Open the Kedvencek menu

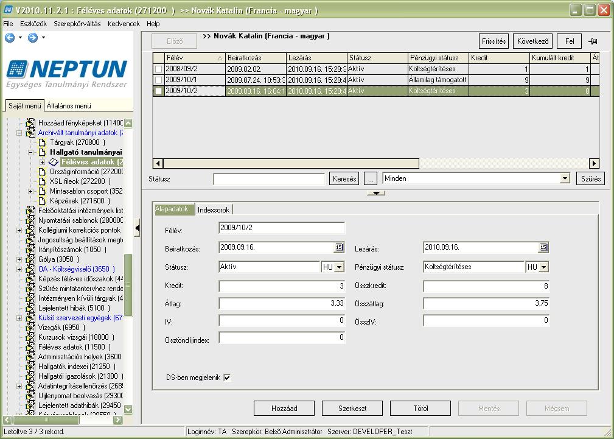click(124, 24)
